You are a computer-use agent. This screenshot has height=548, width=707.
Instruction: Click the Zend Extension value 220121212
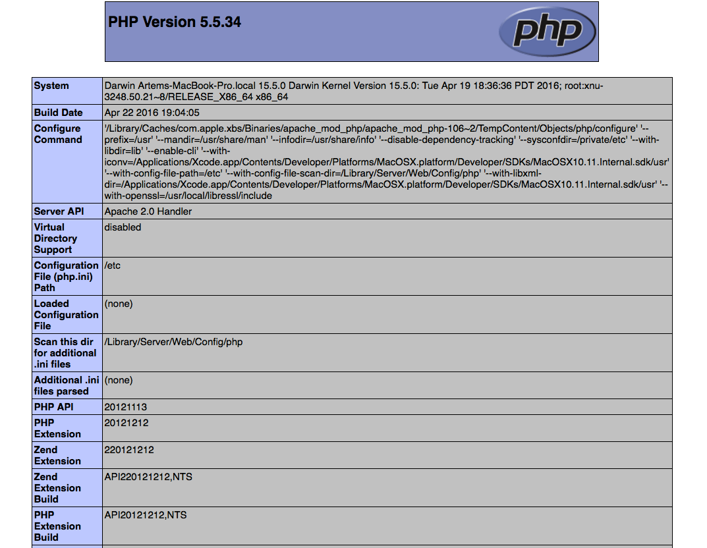click(x=129, y=450)
